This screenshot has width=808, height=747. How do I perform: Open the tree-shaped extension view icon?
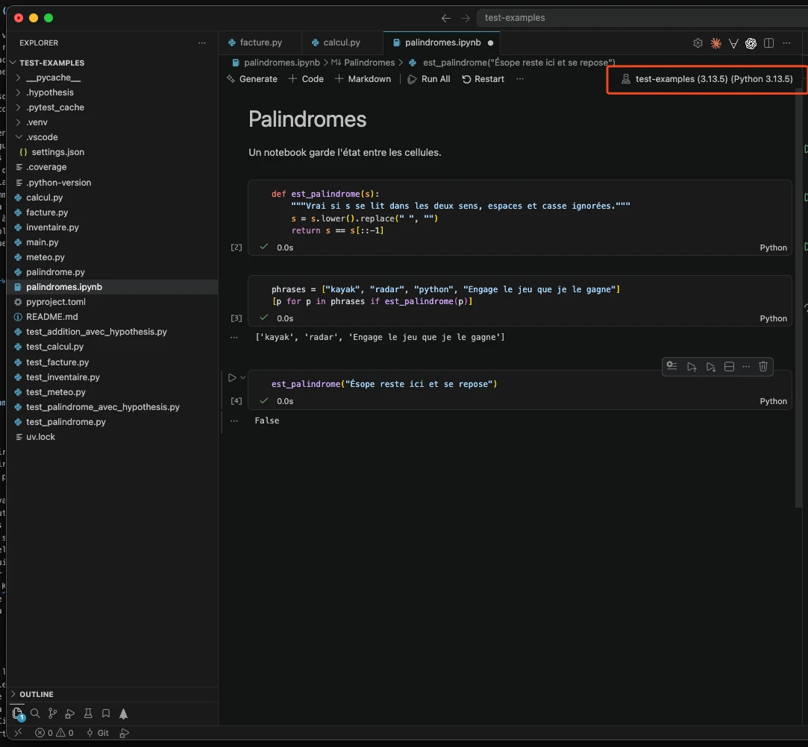pyautogui.click(x=124, y=713)
